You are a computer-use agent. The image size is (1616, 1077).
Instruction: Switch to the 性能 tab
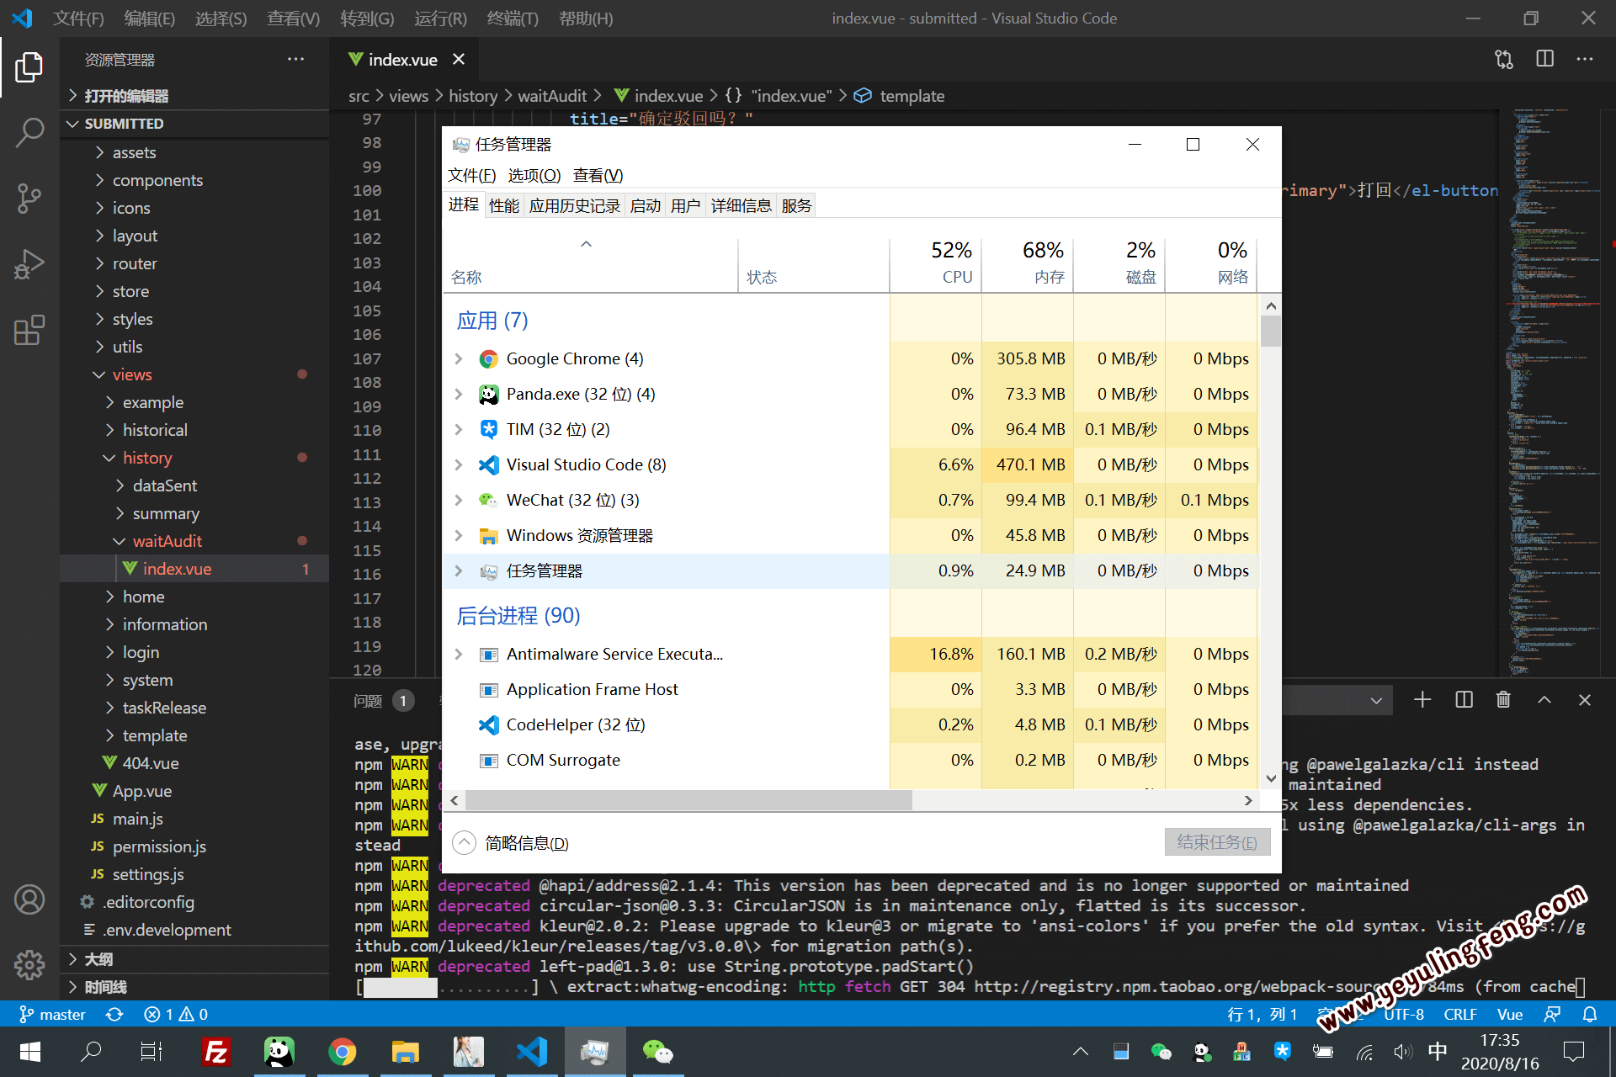click(x=503, y=206)
